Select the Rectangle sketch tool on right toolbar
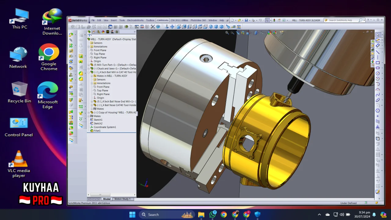The image size is (391, 220). click(x=378, y=63)
